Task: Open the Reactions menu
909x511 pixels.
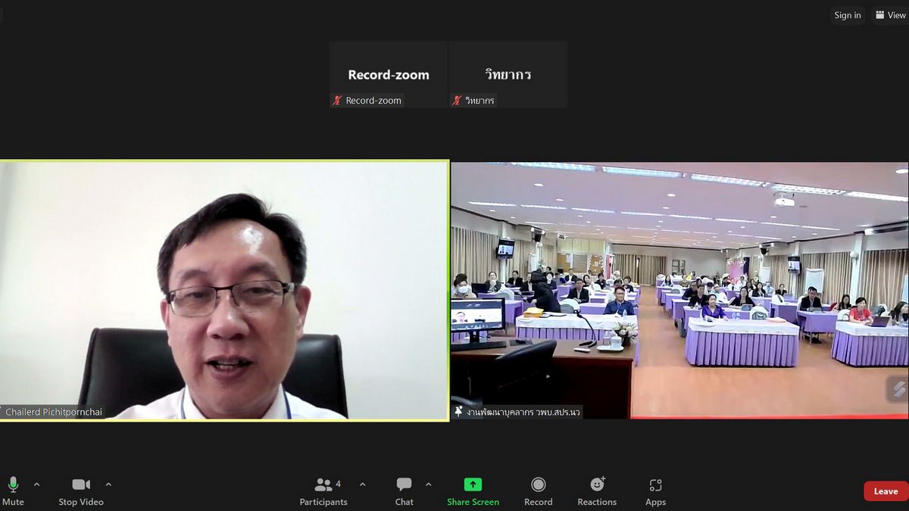Action: point(597,490)
